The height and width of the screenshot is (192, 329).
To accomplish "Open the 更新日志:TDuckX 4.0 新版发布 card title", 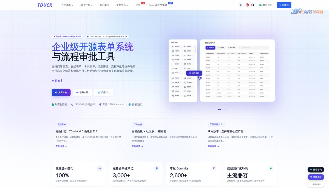I will 76,131.
